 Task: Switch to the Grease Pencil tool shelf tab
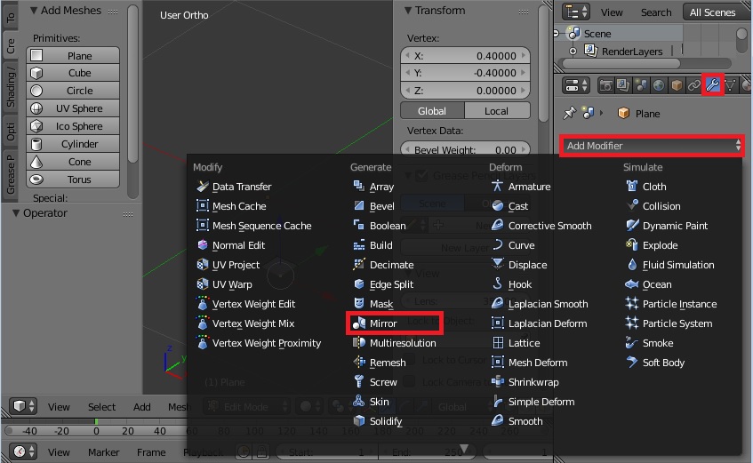pos(10,174)
